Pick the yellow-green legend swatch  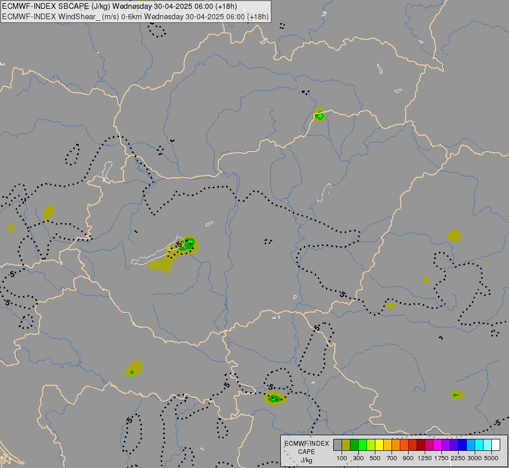(371, 445)
